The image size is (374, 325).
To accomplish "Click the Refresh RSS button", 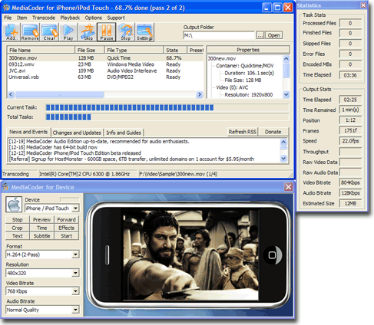I will point(243,132).
